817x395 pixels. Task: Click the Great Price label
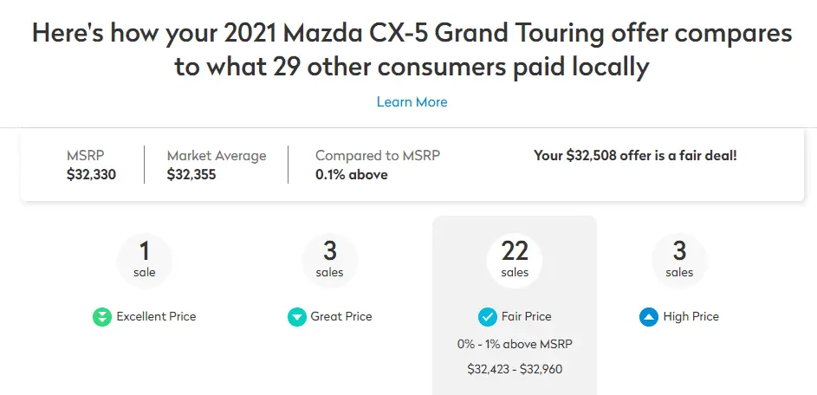pos(341,317)
